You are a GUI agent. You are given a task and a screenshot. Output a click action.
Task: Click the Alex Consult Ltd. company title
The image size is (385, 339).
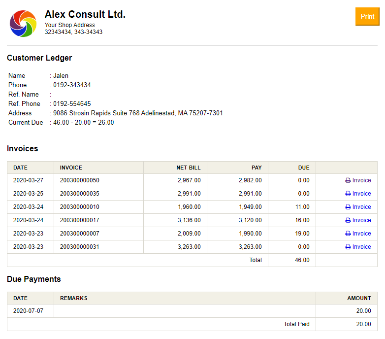(x=85, y=14)
